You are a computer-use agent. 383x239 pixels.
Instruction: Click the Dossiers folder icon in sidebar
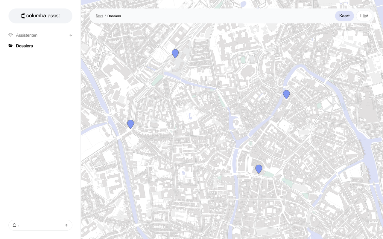[x=11, y=46]
